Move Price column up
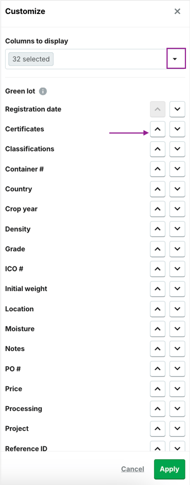This screenshot has height=485, width=190. [x=158, y=388]
